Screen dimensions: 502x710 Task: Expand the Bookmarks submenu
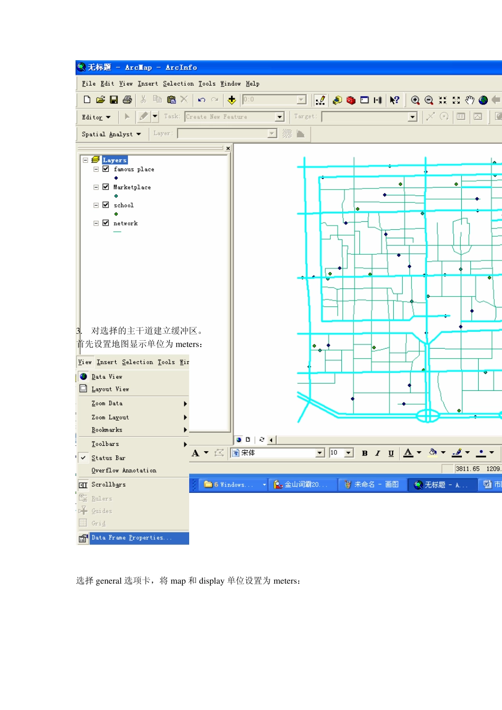coord(133,430)
